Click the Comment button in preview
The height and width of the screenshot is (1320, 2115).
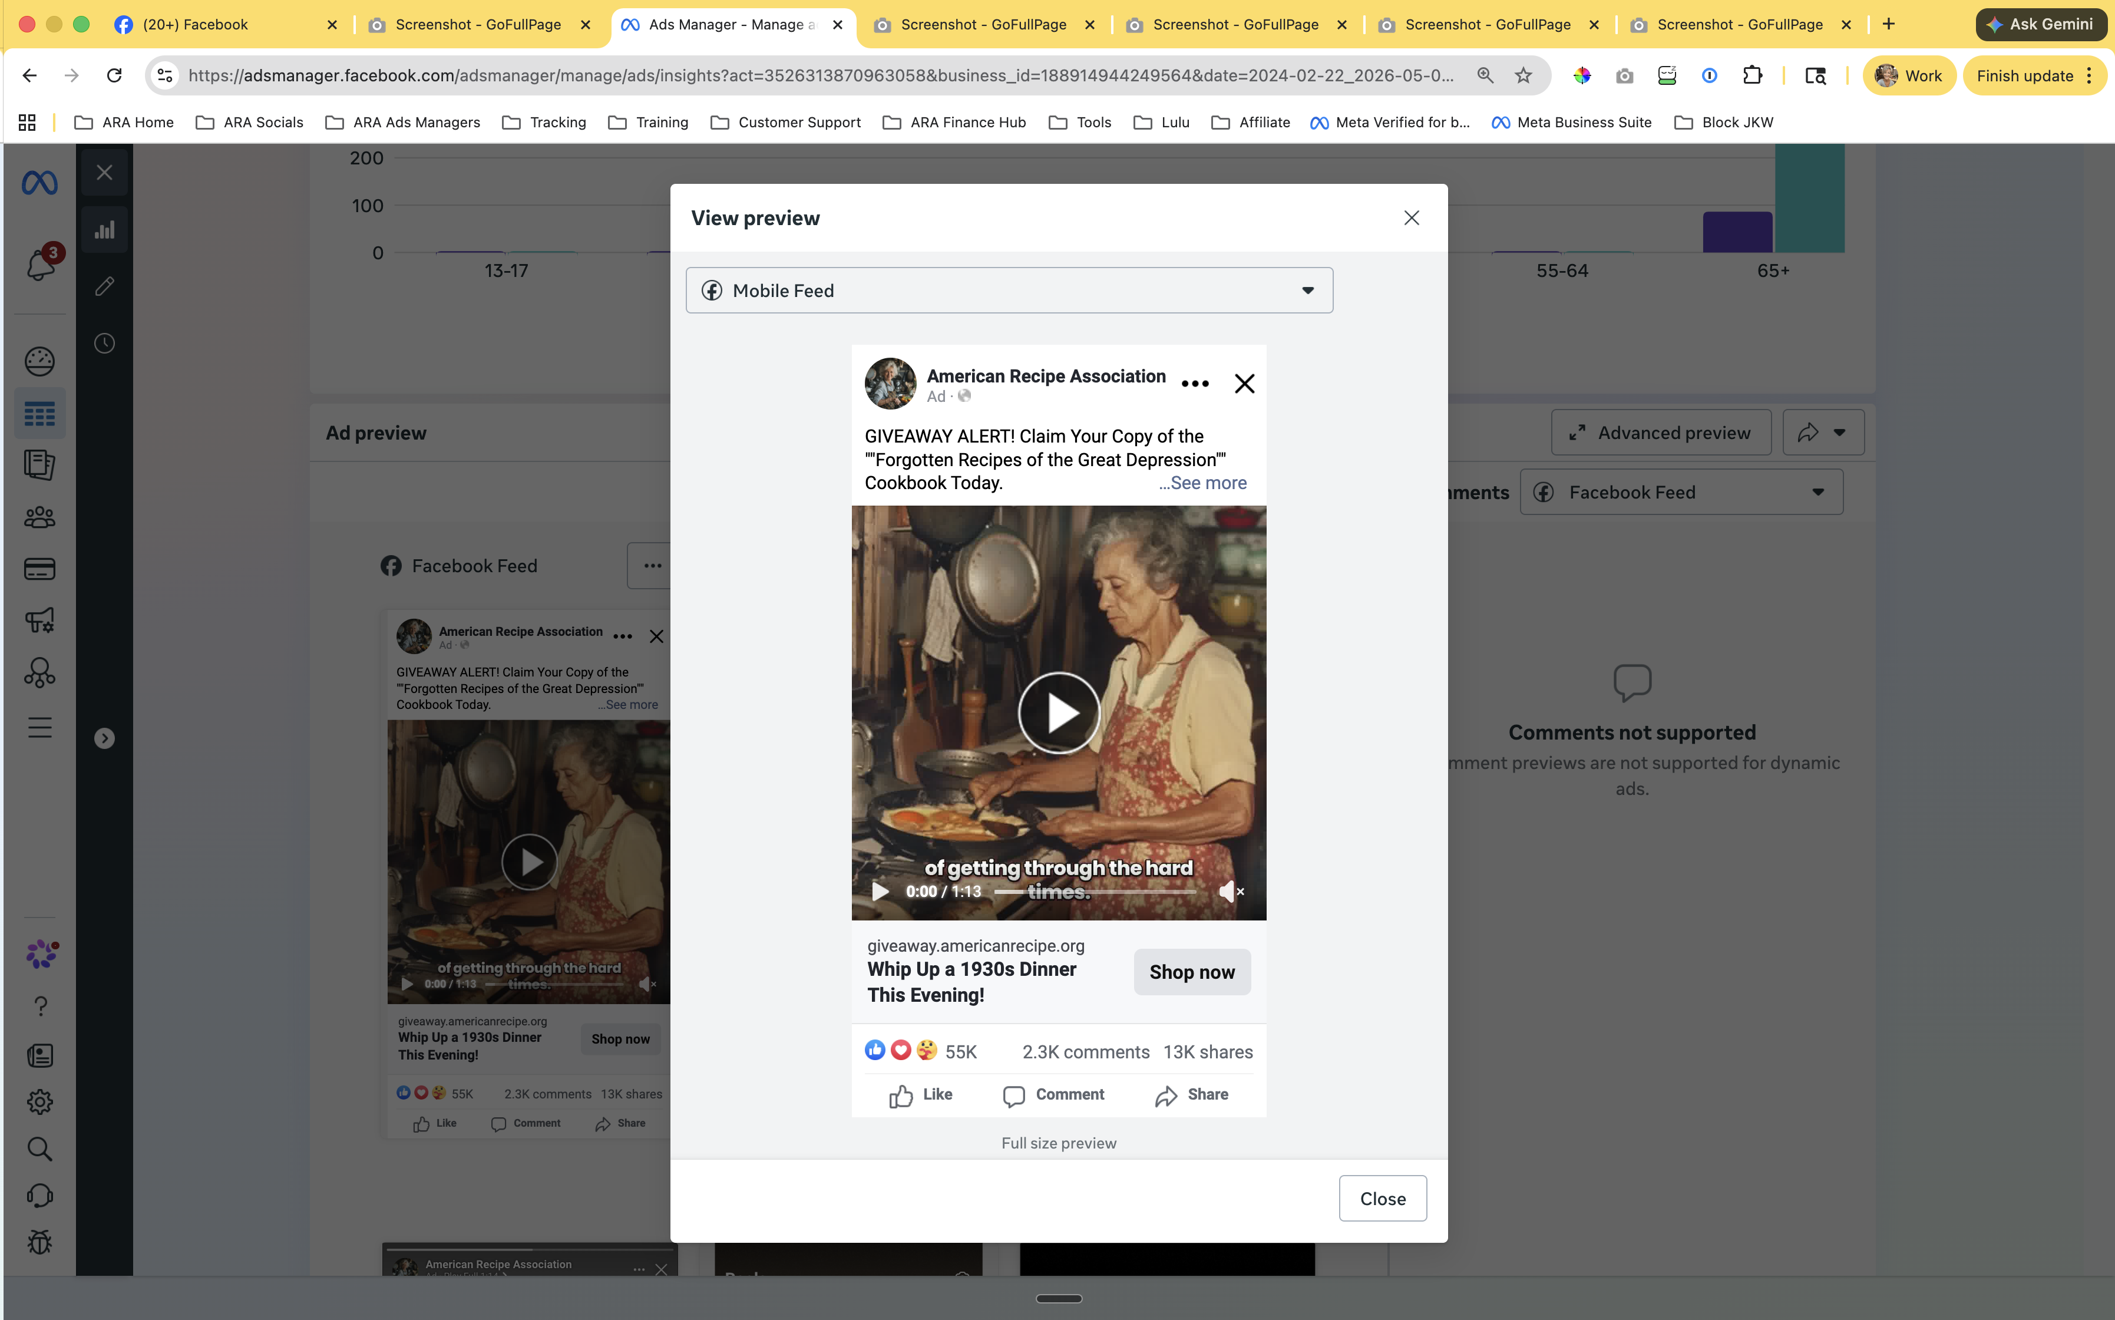[1053, 1095]
